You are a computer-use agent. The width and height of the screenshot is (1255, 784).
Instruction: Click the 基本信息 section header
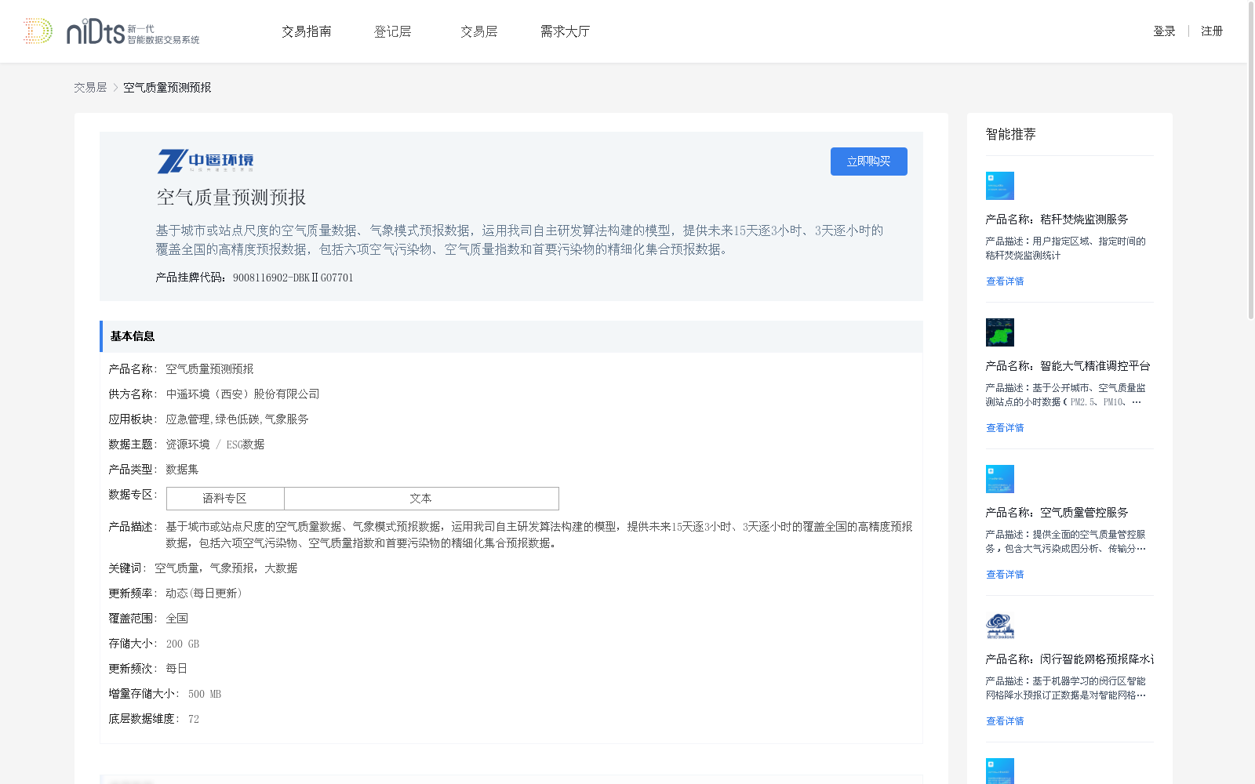click(511, 336)
